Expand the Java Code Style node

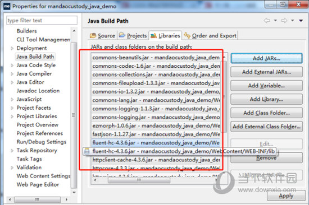tap(12, 66)
